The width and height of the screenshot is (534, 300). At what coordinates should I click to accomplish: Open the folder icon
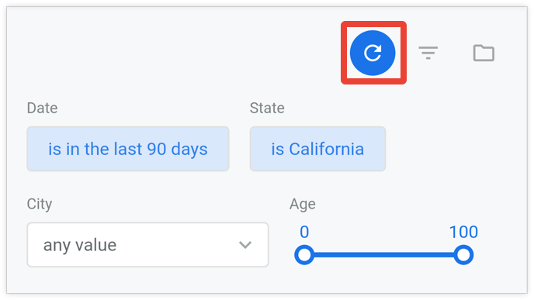(484, 53)
